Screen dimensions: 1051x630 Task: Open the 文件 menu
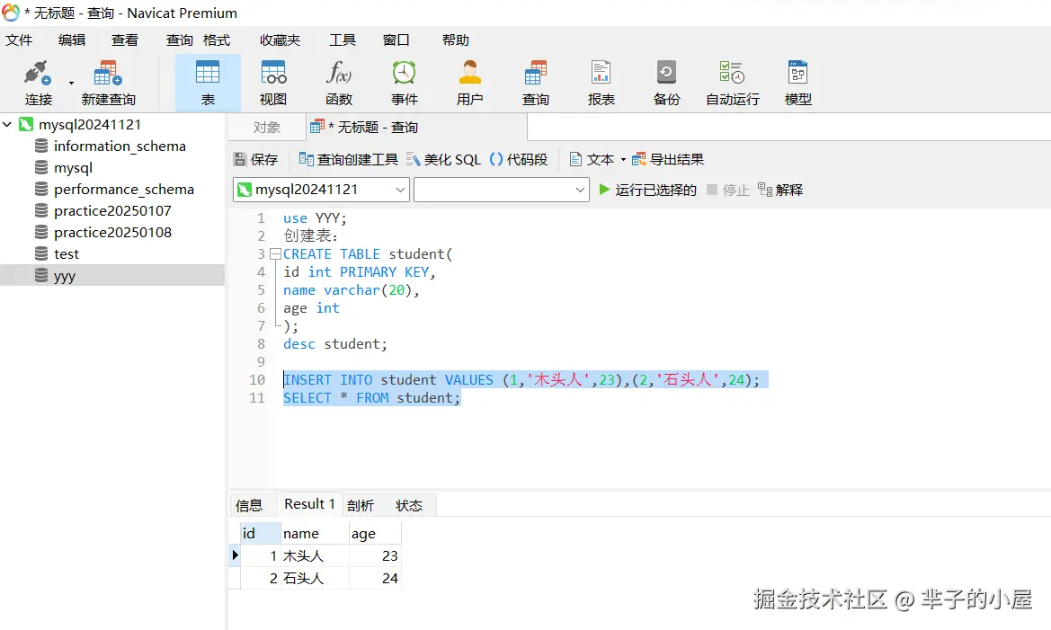click(19, 40)
